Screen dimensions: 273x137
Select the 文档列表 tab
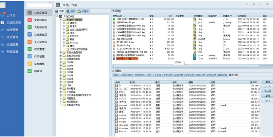click(x=116, y=11)
